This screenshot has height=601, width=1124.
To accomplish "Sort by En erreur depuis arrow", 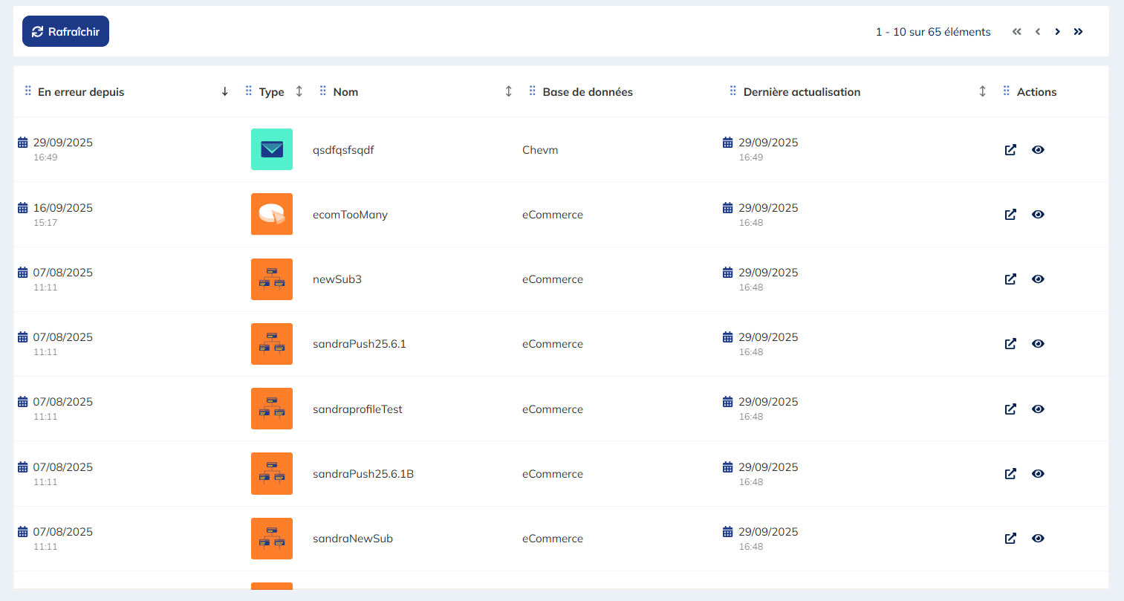I will [x=225, y=91].
